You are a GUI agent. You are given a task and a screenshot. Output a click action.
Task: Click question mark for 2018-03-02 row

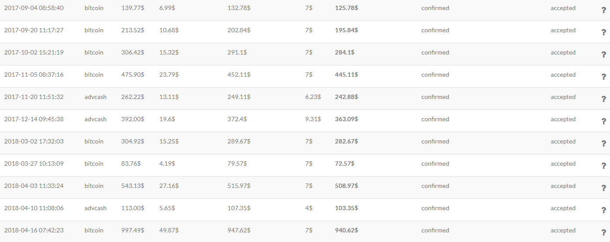click(x=603, y=143)
